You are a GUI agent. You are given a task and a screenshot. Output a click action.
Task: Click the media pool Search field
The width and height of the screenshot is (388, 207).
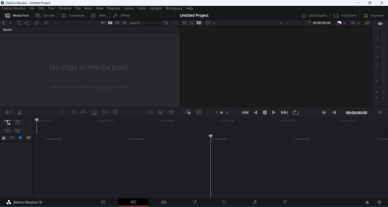pos(144,23)
